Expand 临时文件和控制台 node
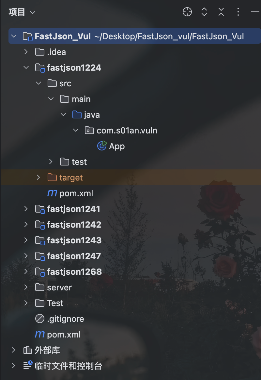This screenshot has height=380, width=261. tap(13, 366)
